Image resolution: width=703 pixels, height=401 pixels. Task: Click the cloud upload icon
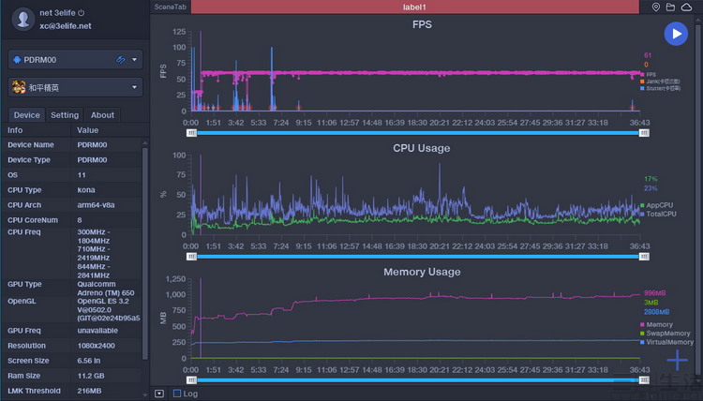tap(686, 7)
